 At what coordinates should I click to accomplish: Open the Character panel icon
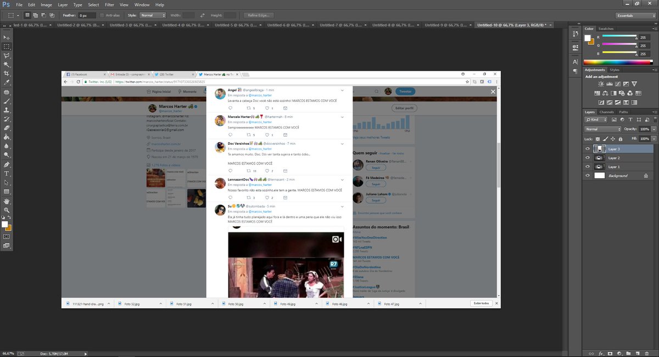click(x=575, y=61)
